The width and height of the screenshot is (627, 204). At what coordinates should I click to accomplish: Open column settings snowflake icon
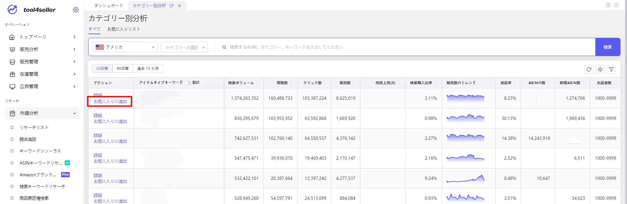coord(600,69)
